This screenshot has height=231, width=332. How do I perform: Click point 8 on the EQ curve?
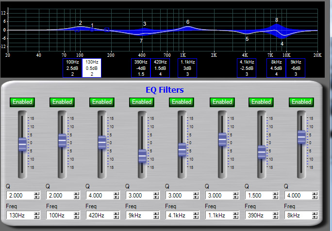click(x=277, y=24)
